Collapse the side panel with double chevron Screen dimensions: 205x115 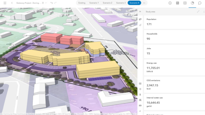pos(140,11)
